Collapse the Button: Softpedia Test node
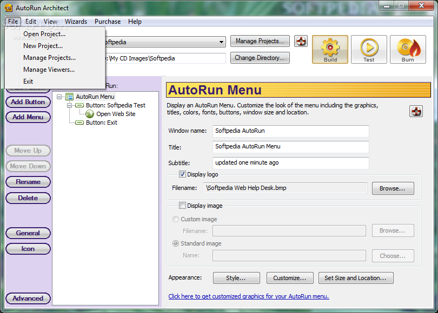The width and height of the screenshot is (438, 313). click(x=69, y=105)
